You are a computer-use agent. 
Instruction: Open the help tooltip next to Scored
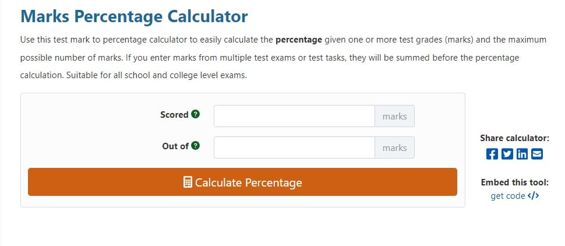pyautogui.click(x=195, y=114)
